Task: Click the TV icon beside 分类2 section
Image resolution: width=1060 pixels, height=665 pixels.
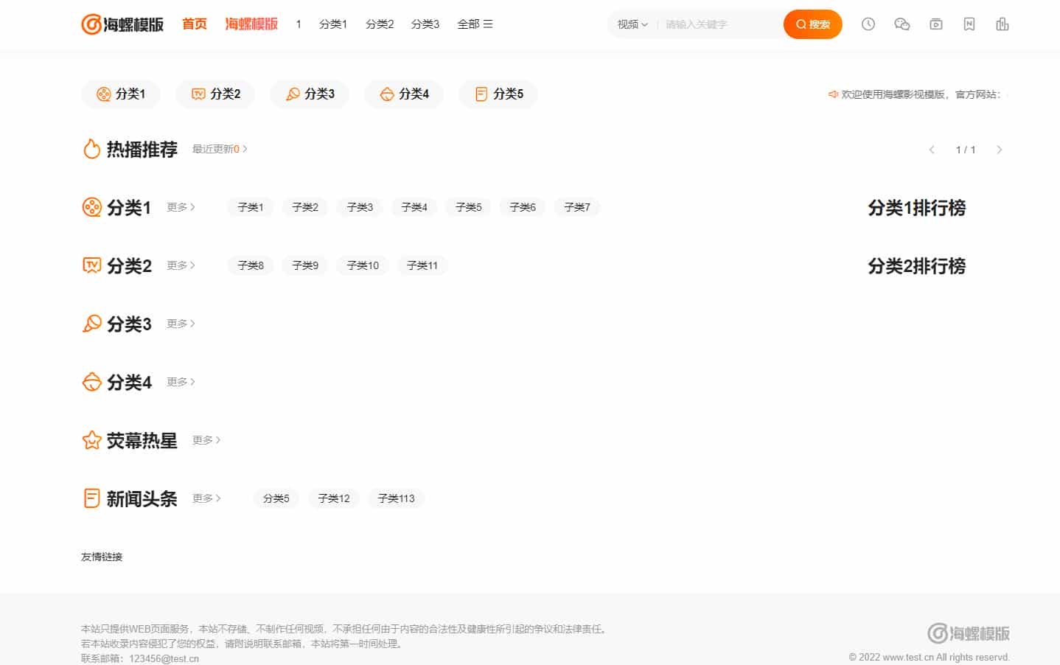Action: pyautogui.click(x=91, y=265)
